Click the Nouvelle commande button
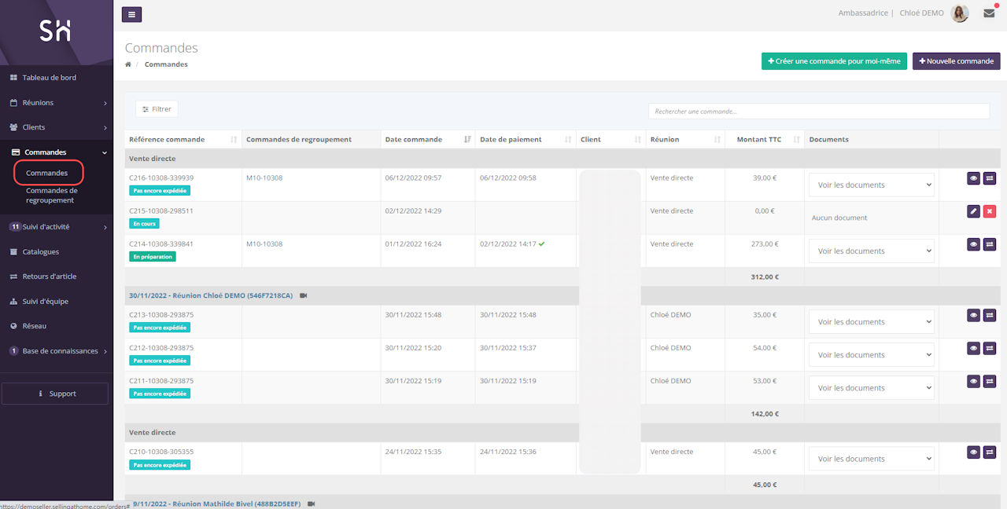This screenshot has width=1007, height=509. (x=956, y=61)
